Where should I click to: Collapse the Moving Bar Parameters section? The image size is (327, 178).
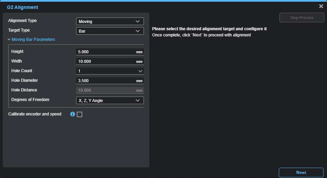click(31, 40)
